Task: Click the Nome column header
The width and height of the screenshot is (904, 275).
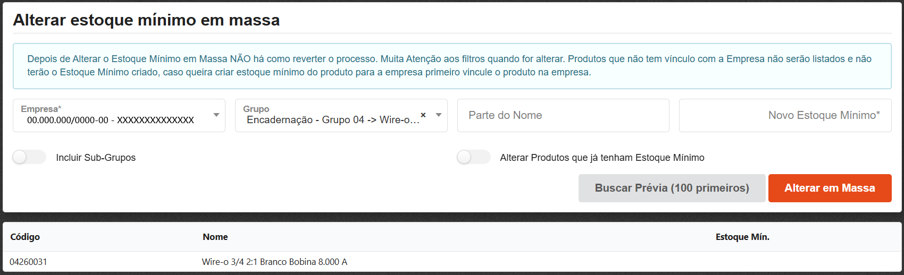Action: coord(215,237)
